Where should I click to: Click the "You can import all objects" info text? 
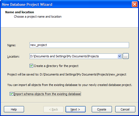(70, 85)
